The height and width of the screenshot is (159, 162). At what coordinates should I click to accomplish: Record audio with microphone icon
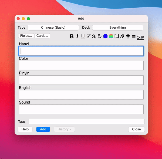128,36
